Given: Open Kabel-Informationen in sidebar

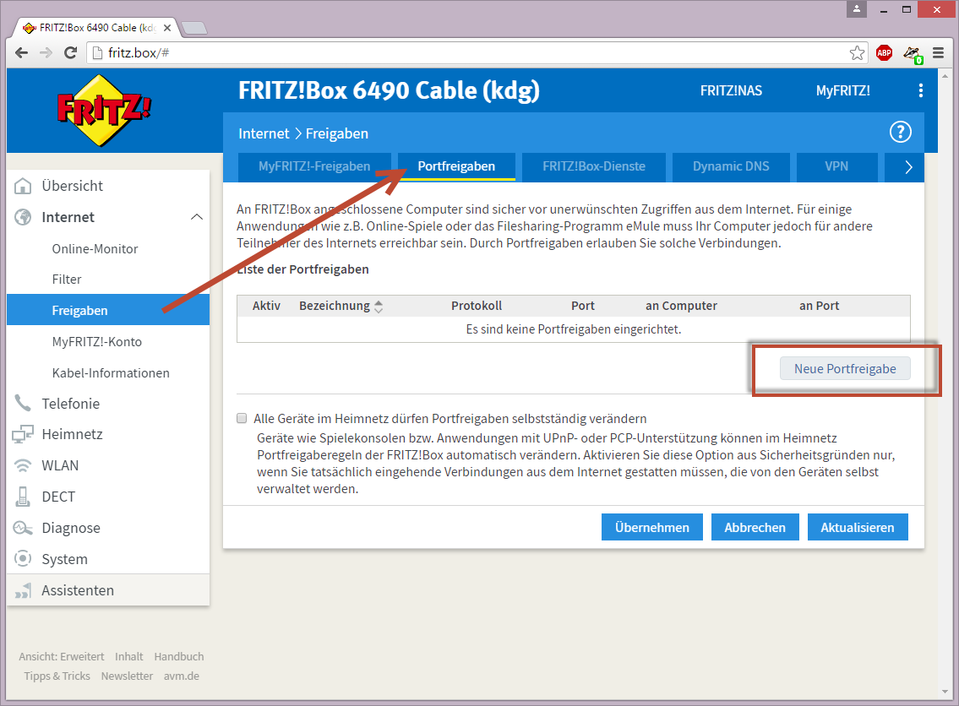Looking at the screenshot, I should click(x=111, y=373).
